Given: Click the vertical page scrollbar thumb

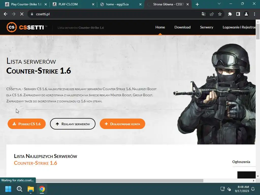Looking at the screenshot, I should pos(258,31).
